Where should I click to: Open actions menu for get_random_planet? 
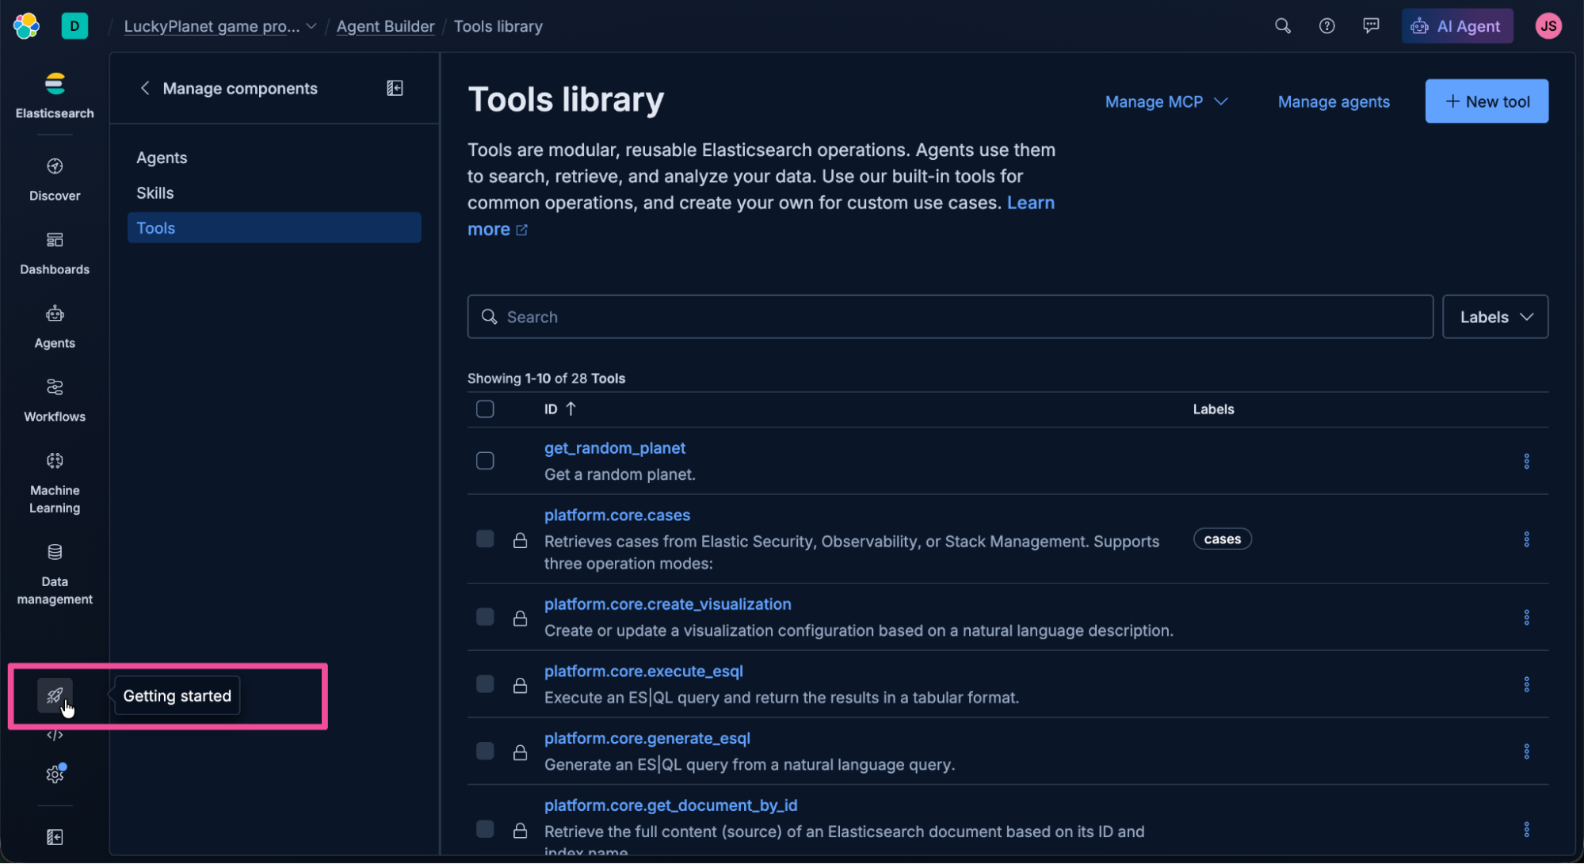pos(1526,462)
